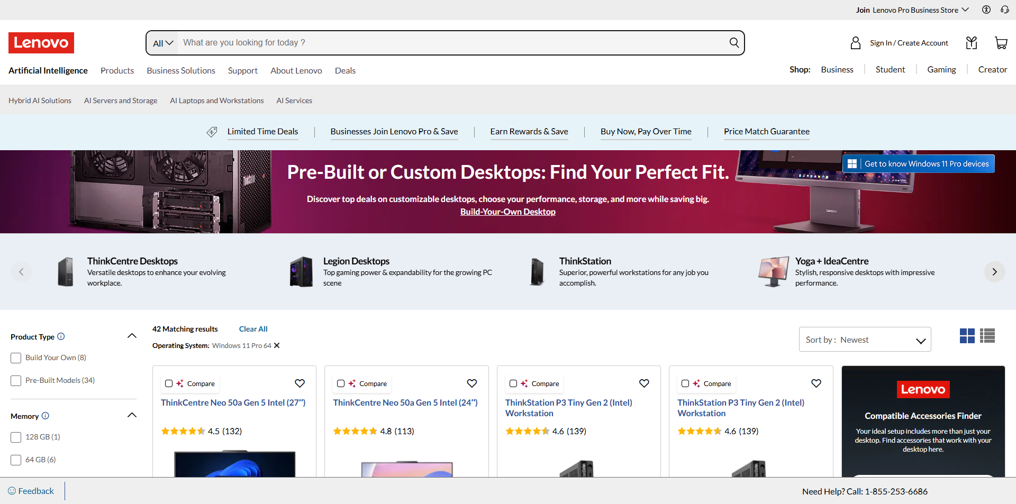Image resolution: width=1016 pixels, height=504 pixels.
Task: Shop the Gaming store
Action: [x=941, y=70]
